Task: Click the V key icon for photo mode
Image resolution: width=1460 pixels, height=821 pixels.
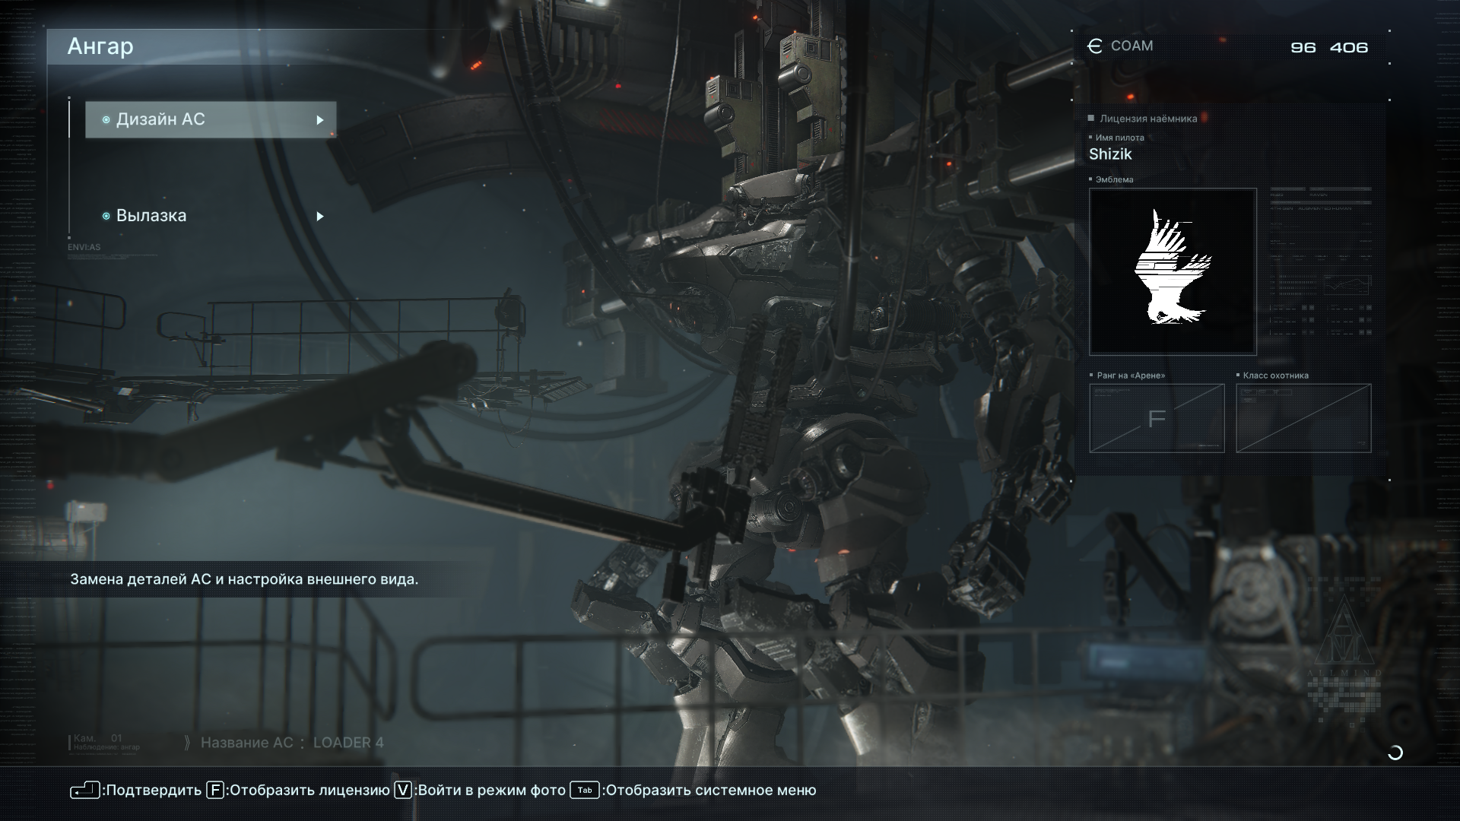Action: coord(403,791)
